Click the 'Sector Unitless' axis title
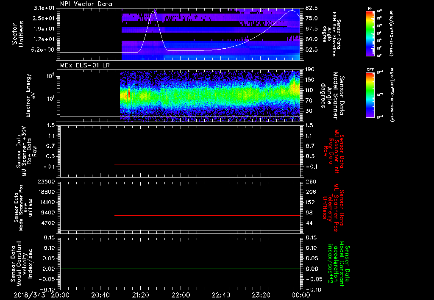The height and width of the screenshot is (300, 434). point(18,34)
